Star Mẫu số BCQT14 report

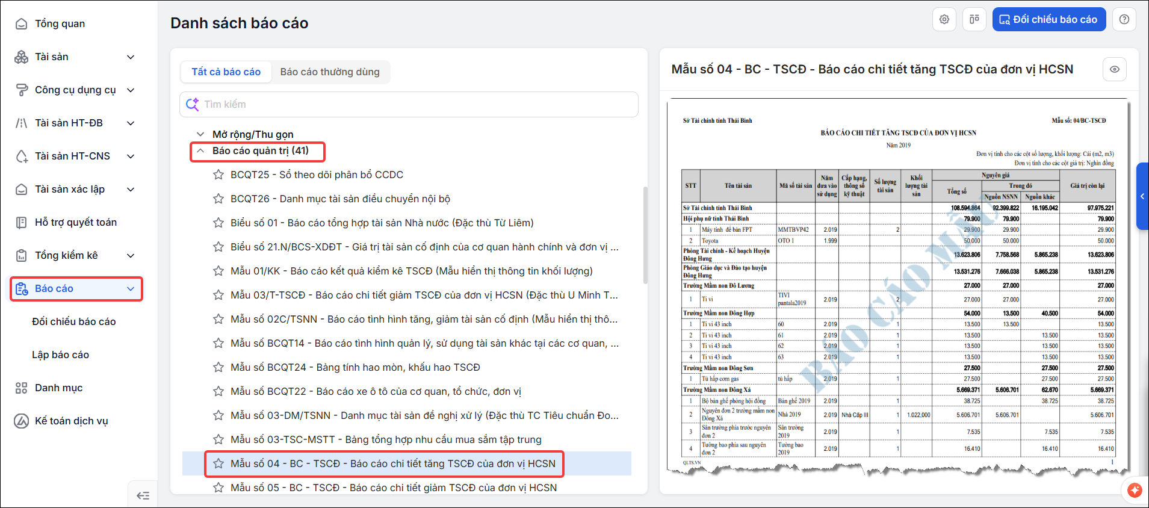(x=218, y=343)
